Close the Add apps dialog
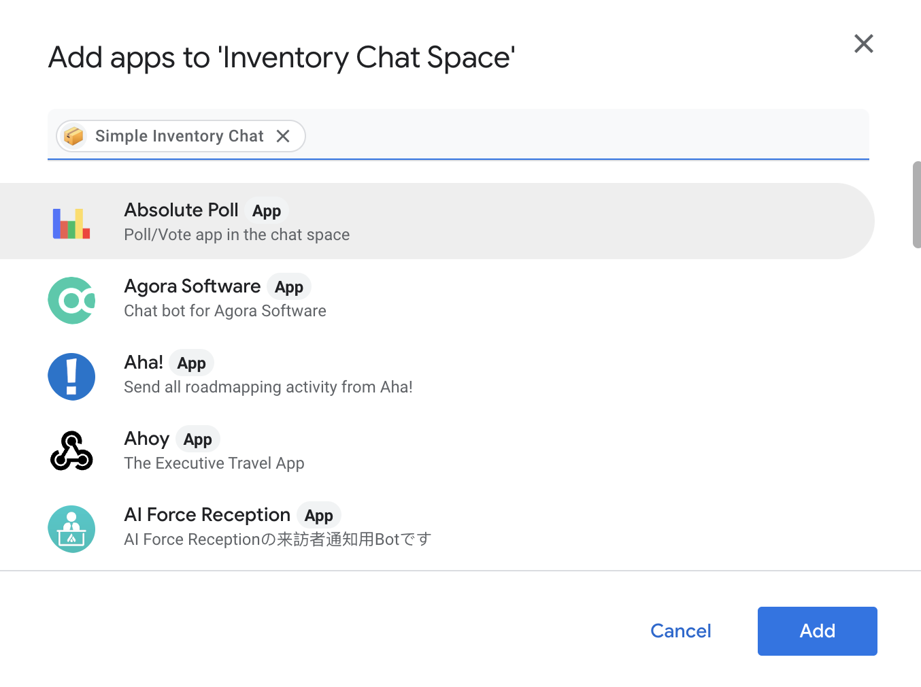921x687 pixels. [x=863, y=44]
